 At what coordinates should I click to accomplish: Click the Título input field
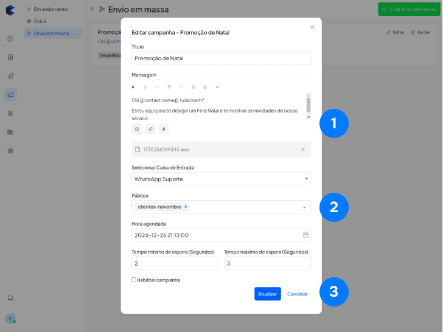tap(221, 58)
